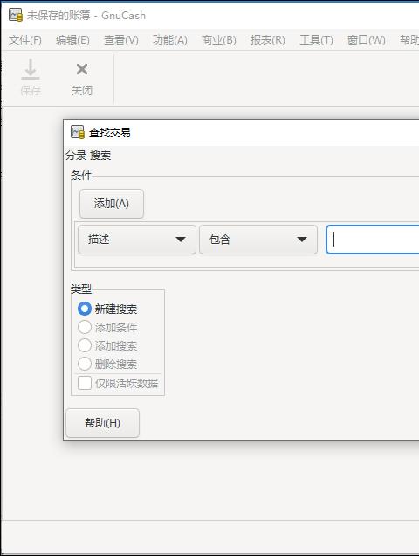Open the 描述 field dropdown
The height and width of the screenshot is (556, 419).
(137, 240)
